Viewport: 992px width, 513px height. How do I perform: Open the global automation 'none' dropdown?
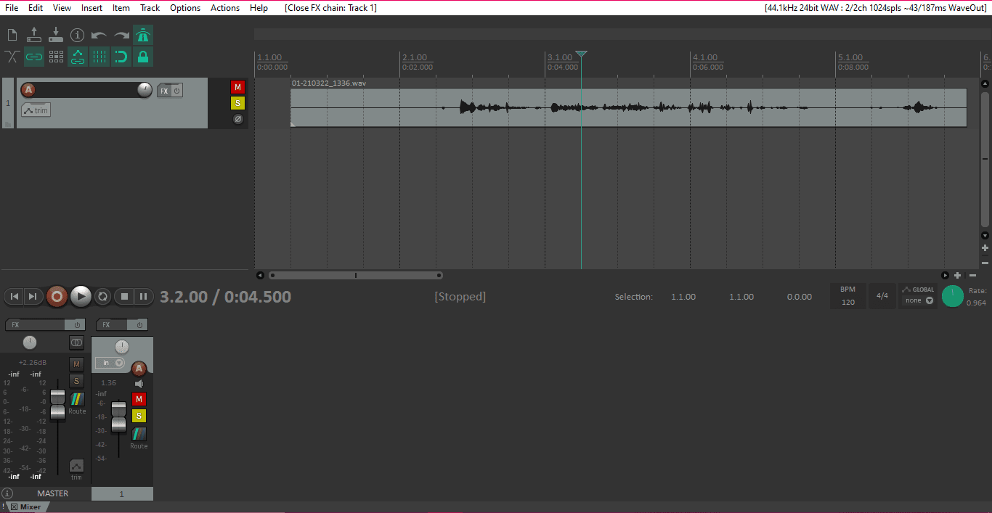[919, 300]
